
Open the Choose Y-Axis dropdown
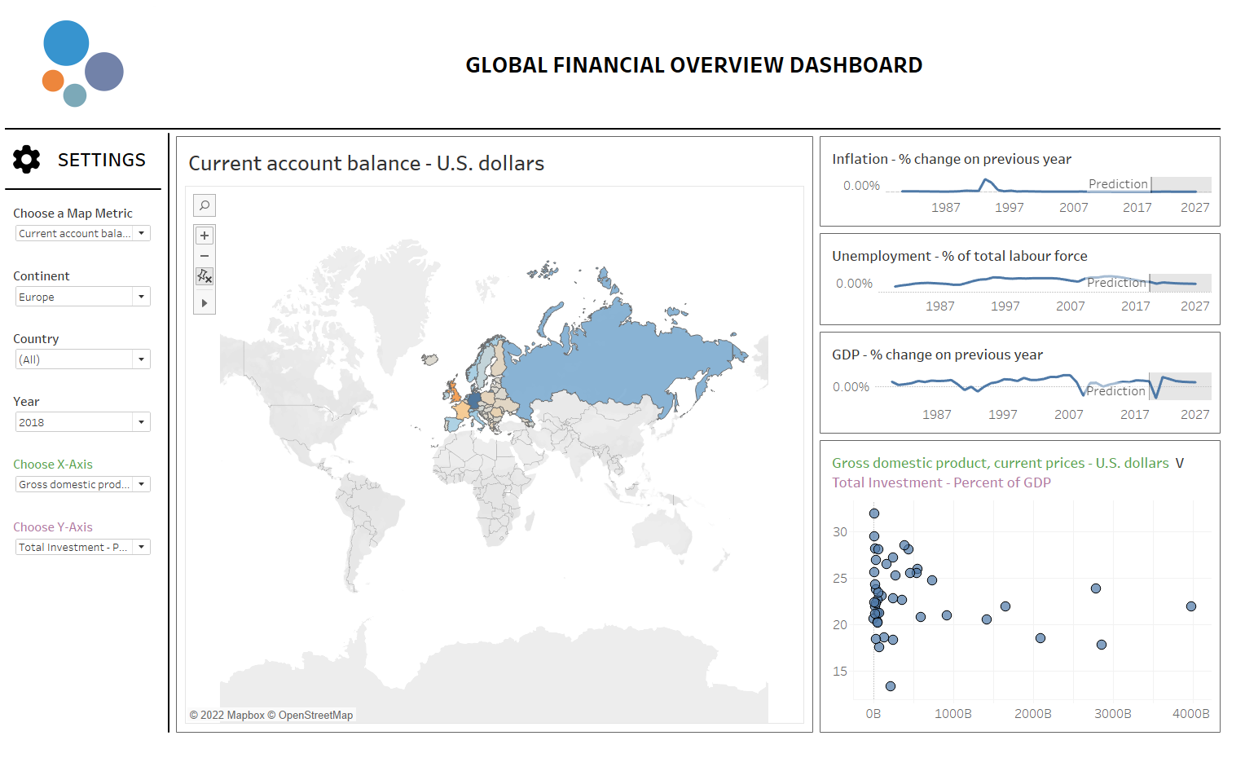pos(83,547)
